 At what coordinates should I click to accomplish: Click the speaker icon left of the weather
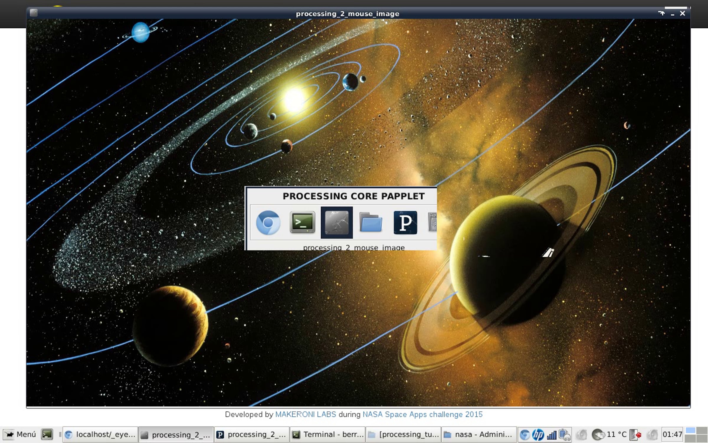coord(581,435)
